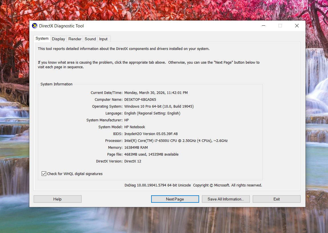Click the Processor value Intel Core i7-6500U

tap(176, 140)
